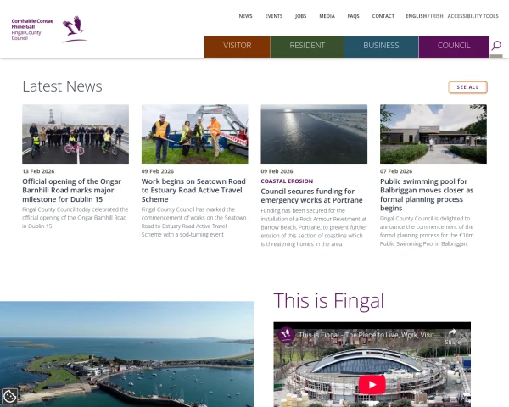Image resolution: width=509 pixels, height=407 pixels.
Task: Click the Comhairle Contae Fhine Gall logo text
Action: (32, 30)
